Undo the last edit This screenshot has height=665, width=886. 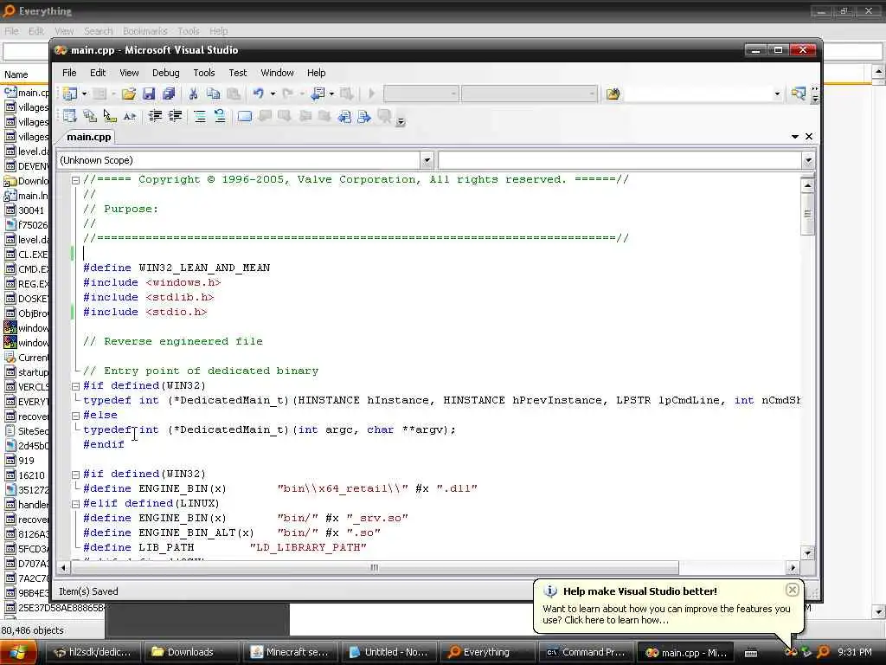point(258,94)
